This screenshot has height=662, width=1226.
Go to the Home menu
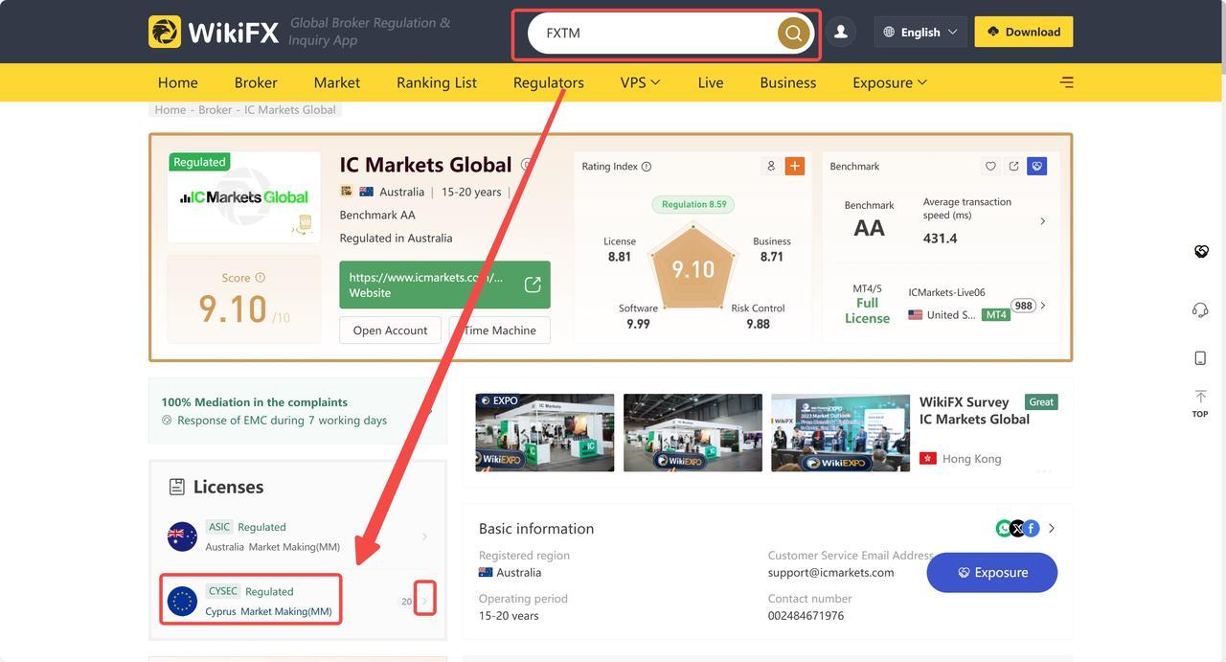point(177,82)
